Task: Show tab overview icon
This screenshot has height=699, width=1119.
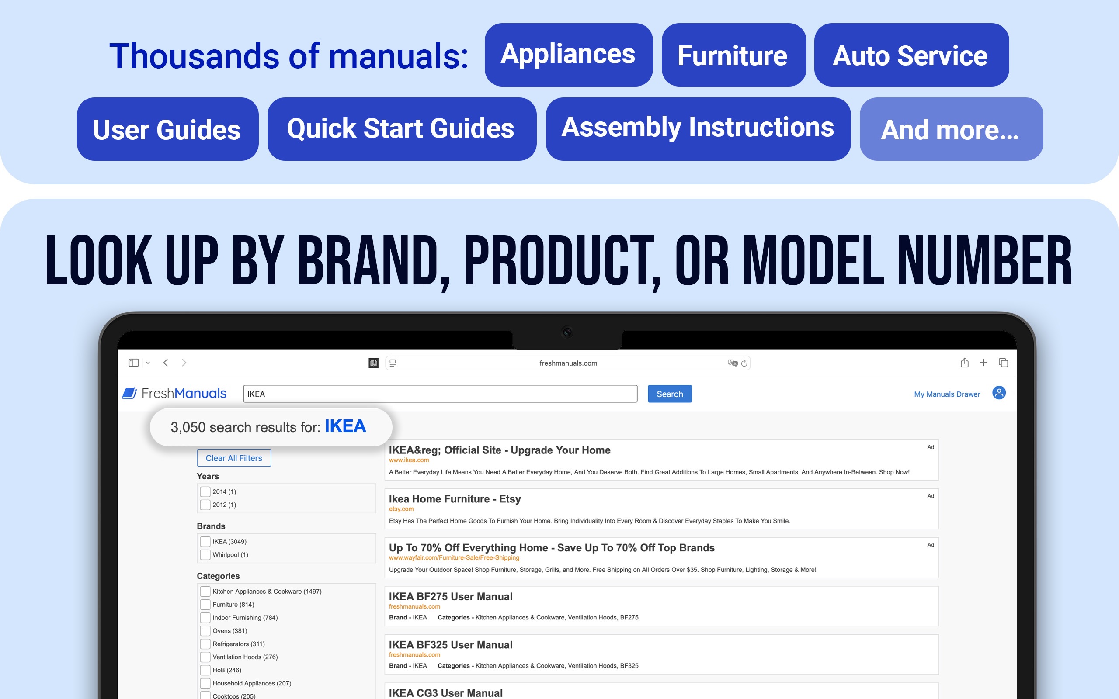Action: (1004, 363)
